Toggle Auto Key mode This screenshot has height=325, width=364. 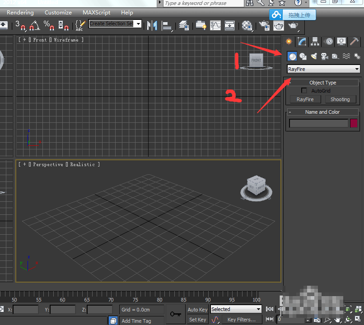point(197,310)
